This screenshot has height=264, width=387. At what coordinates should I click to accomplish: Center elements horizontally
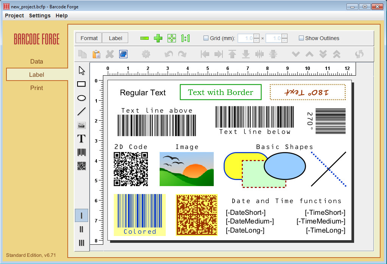click(x=260, y=54)
